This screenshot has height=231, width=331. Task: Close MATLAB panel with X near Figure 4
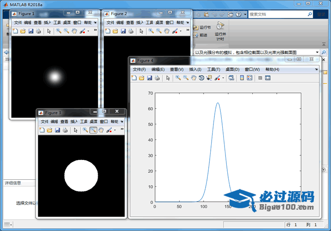coord(324,60)
